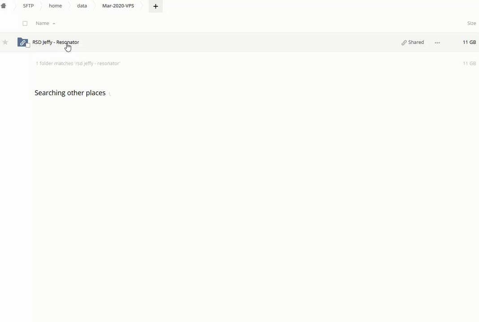Toggle the select-all checkbox in header

25,23
